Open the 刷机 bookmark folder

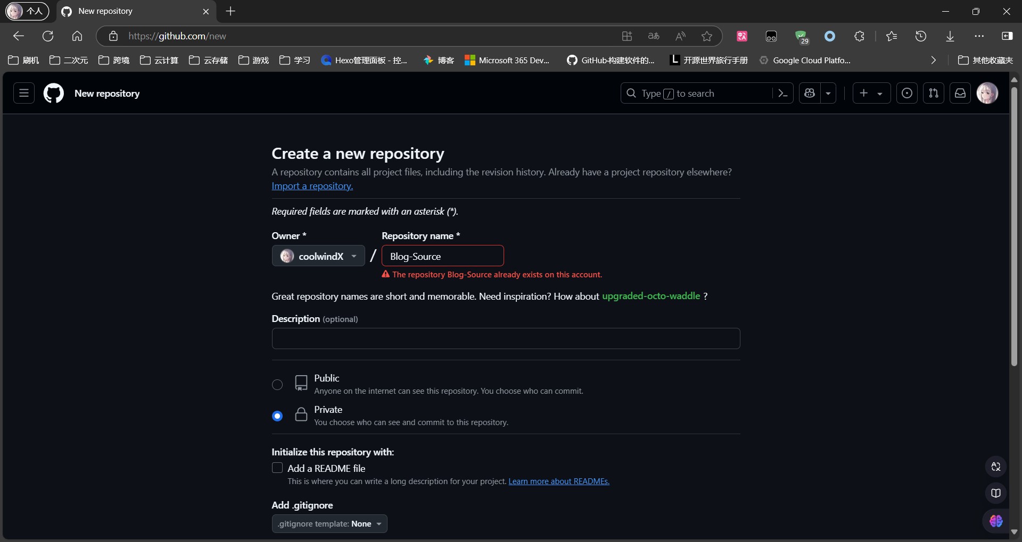pos(24,60)
